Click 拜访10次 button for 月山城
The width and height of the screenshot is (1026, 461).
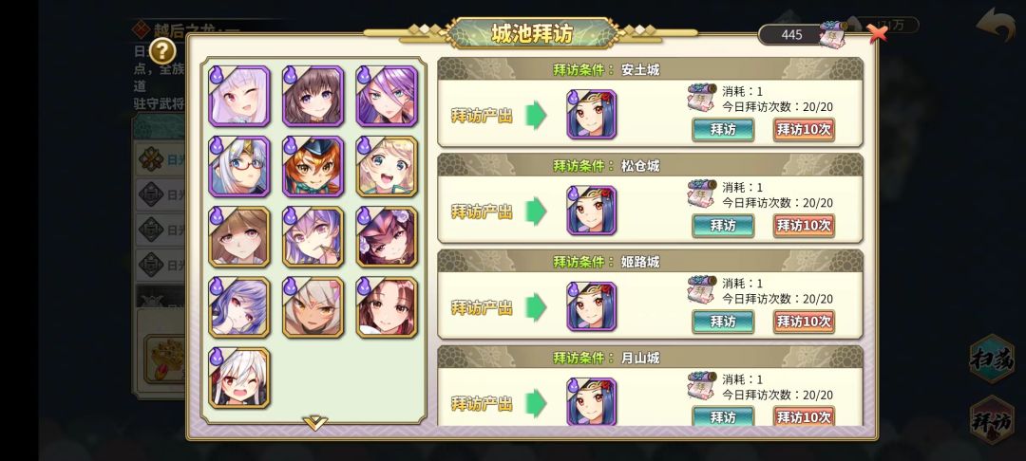(804, 416)
